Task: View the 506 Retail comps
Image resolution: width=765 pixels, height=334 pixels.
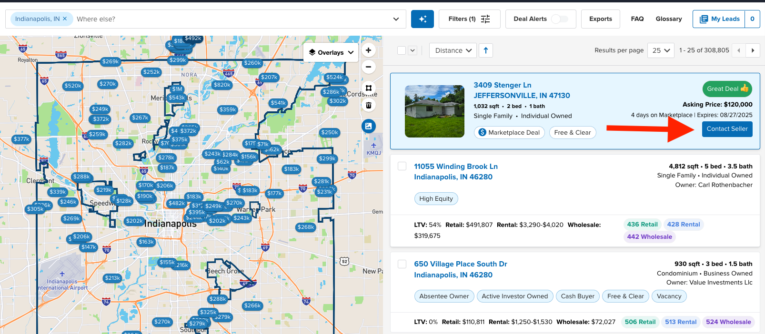Action: 640,322
